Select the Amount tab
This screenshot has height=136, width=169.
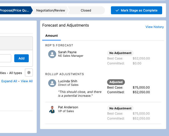click(x=51, y=36)
